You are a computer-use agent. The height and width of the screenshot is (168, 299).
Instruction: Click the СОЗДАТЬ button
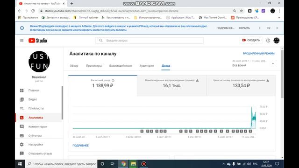(251, 40)
